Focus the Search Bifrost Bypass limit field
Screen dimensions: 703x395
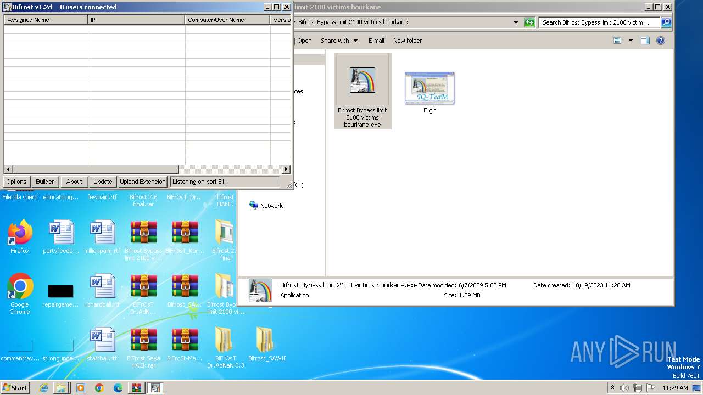(x=600, y=22)
